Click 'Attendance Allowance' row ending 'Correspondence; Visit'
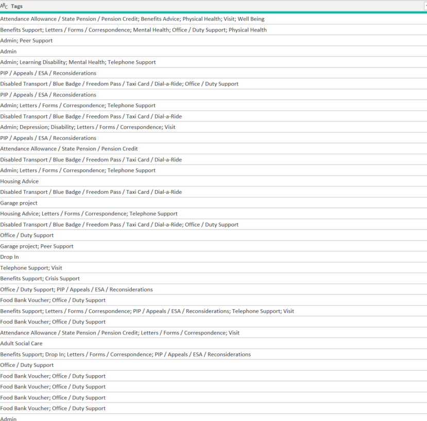The image size is (427, 421). click(213, 333)
